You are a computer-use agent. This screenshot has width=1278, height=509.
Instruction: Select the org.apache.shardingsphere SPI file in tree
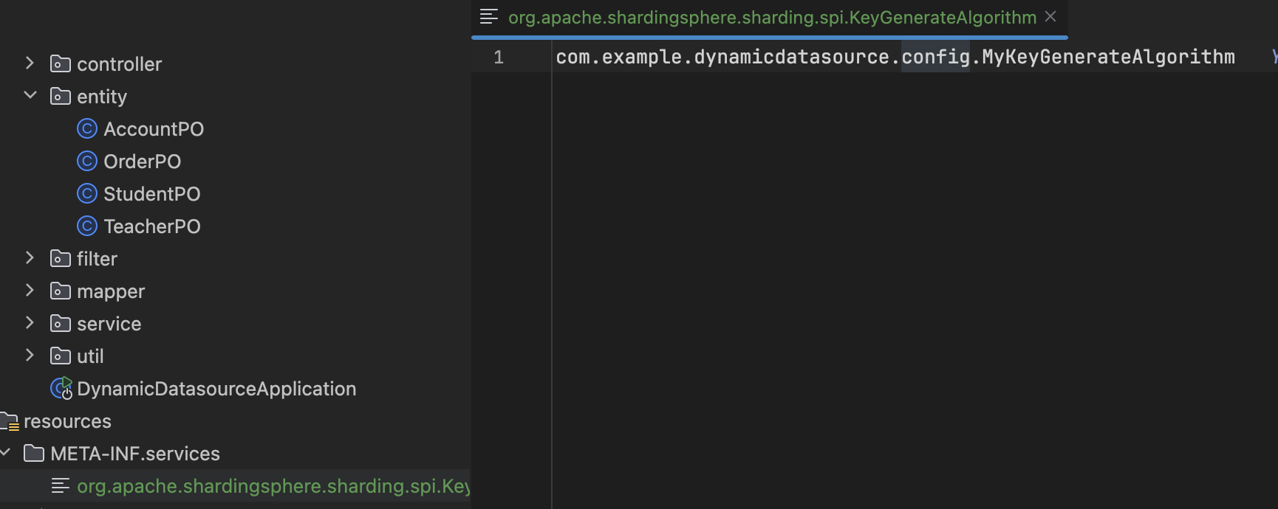coord(272,486)
